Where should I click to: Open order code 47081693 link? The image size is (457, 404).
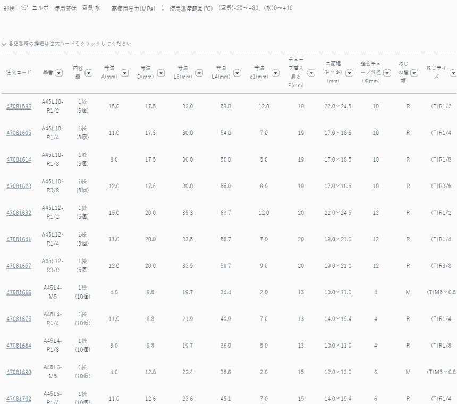(x=19, y=372)
